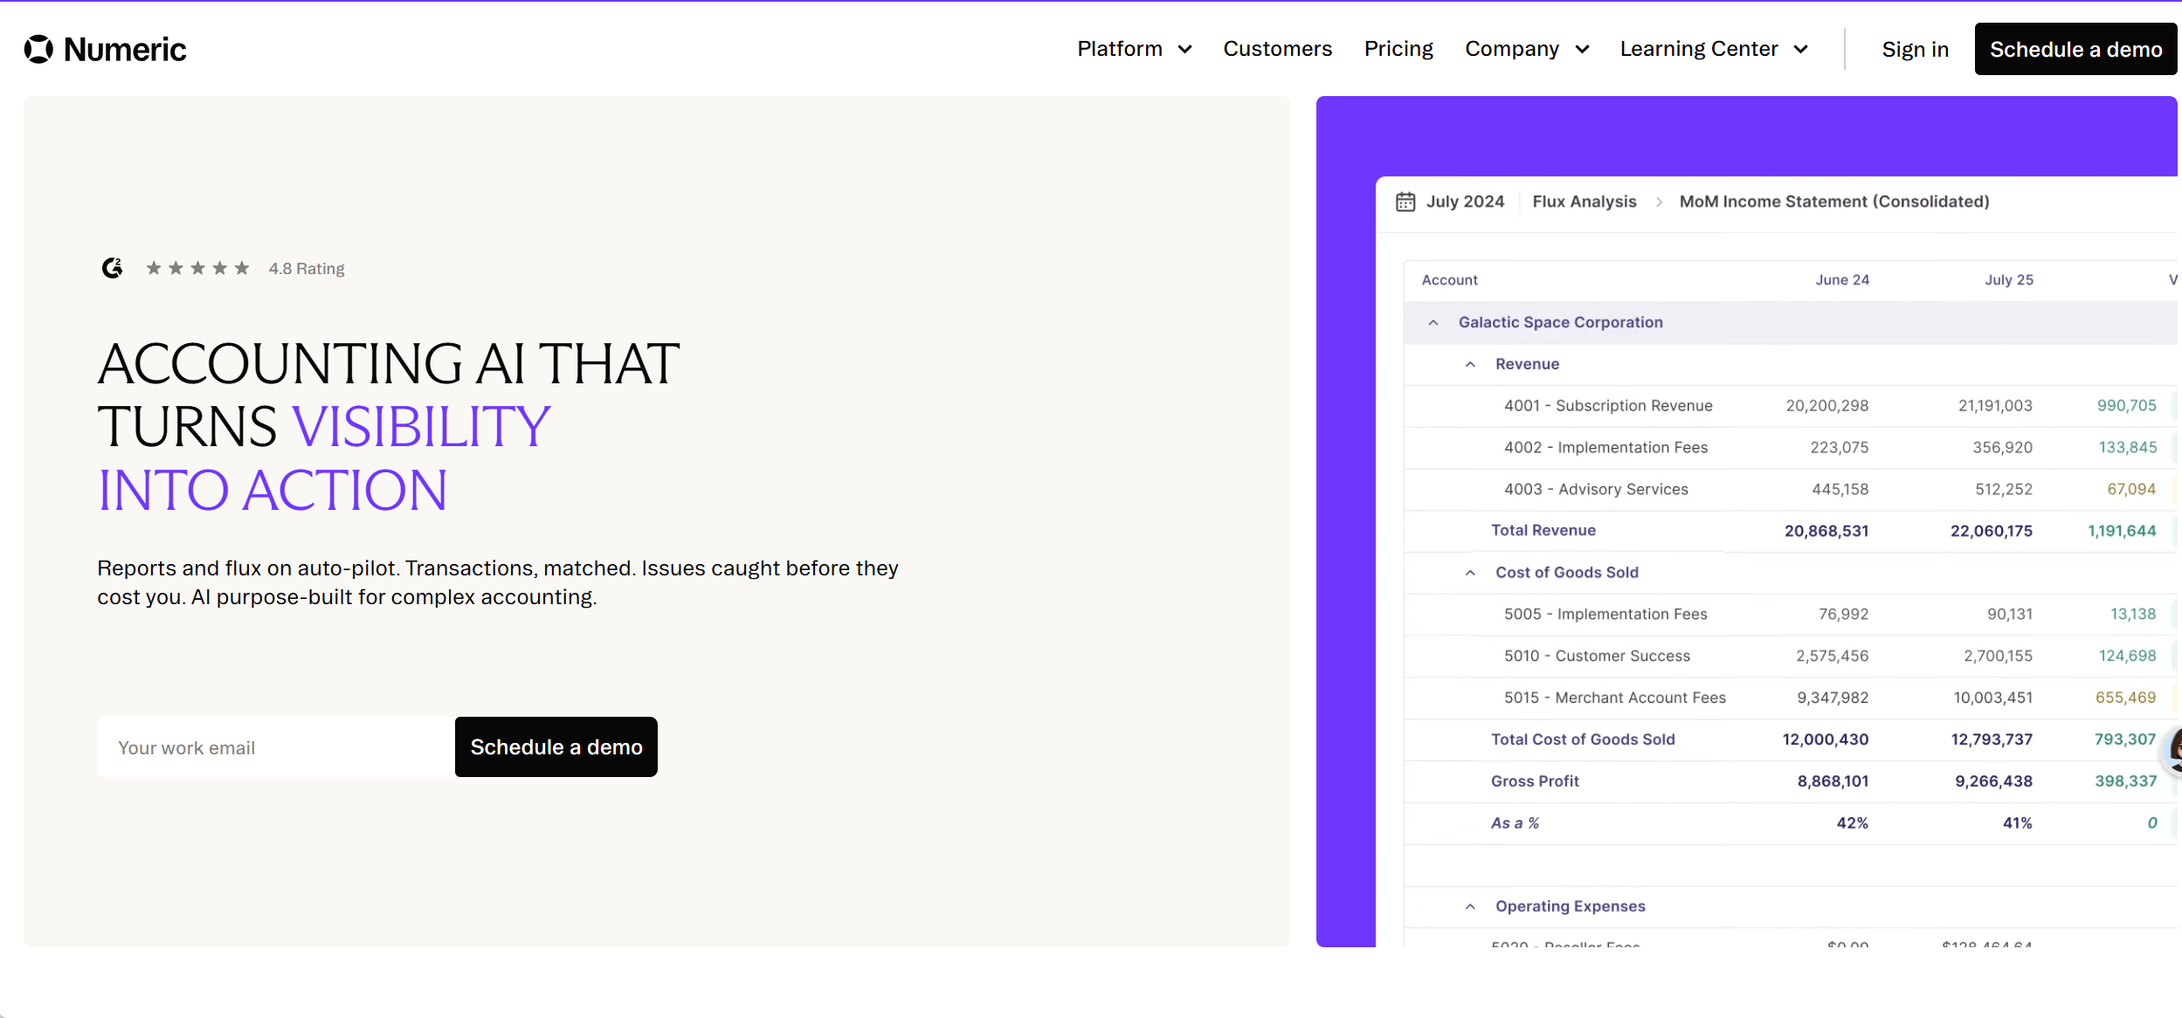The width and height of the screenshot is (2182, 1018).
Task: Click the 2,575,456 June value
Action: (1833, 657)
